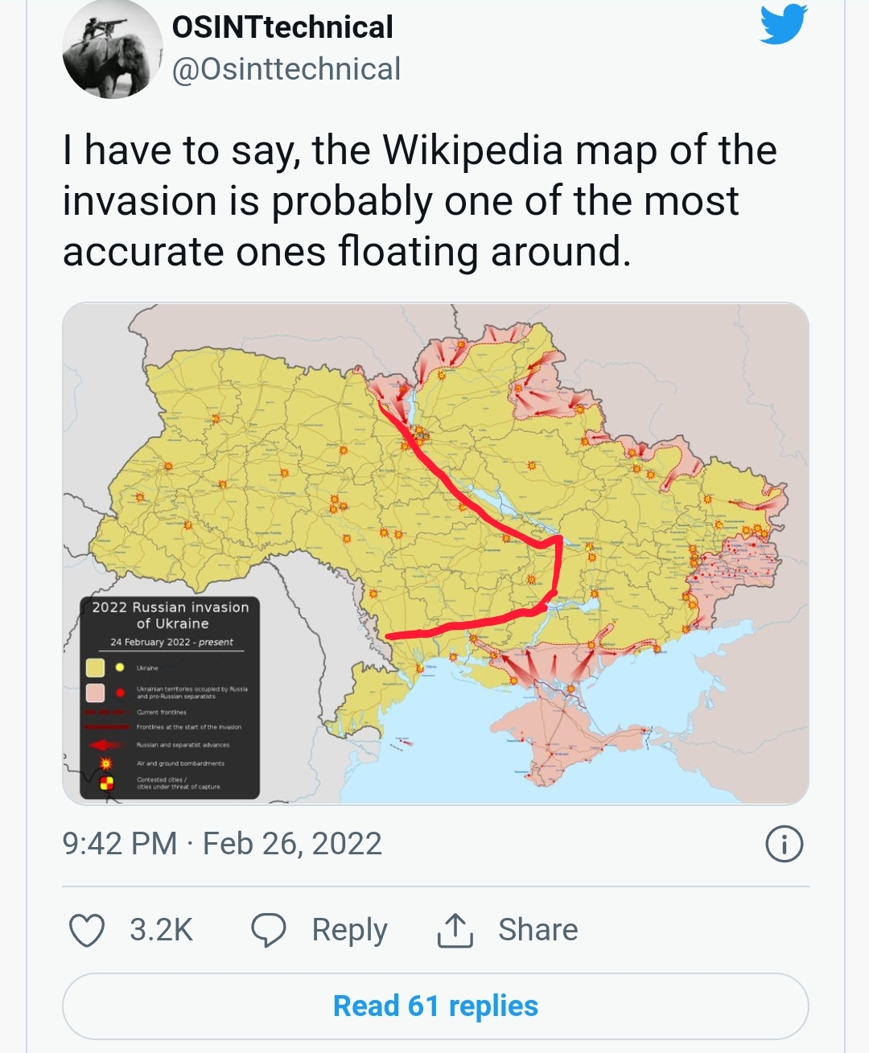Click the speech bubble reply icon
869x1053 pixels.
(x=269, y=930)
